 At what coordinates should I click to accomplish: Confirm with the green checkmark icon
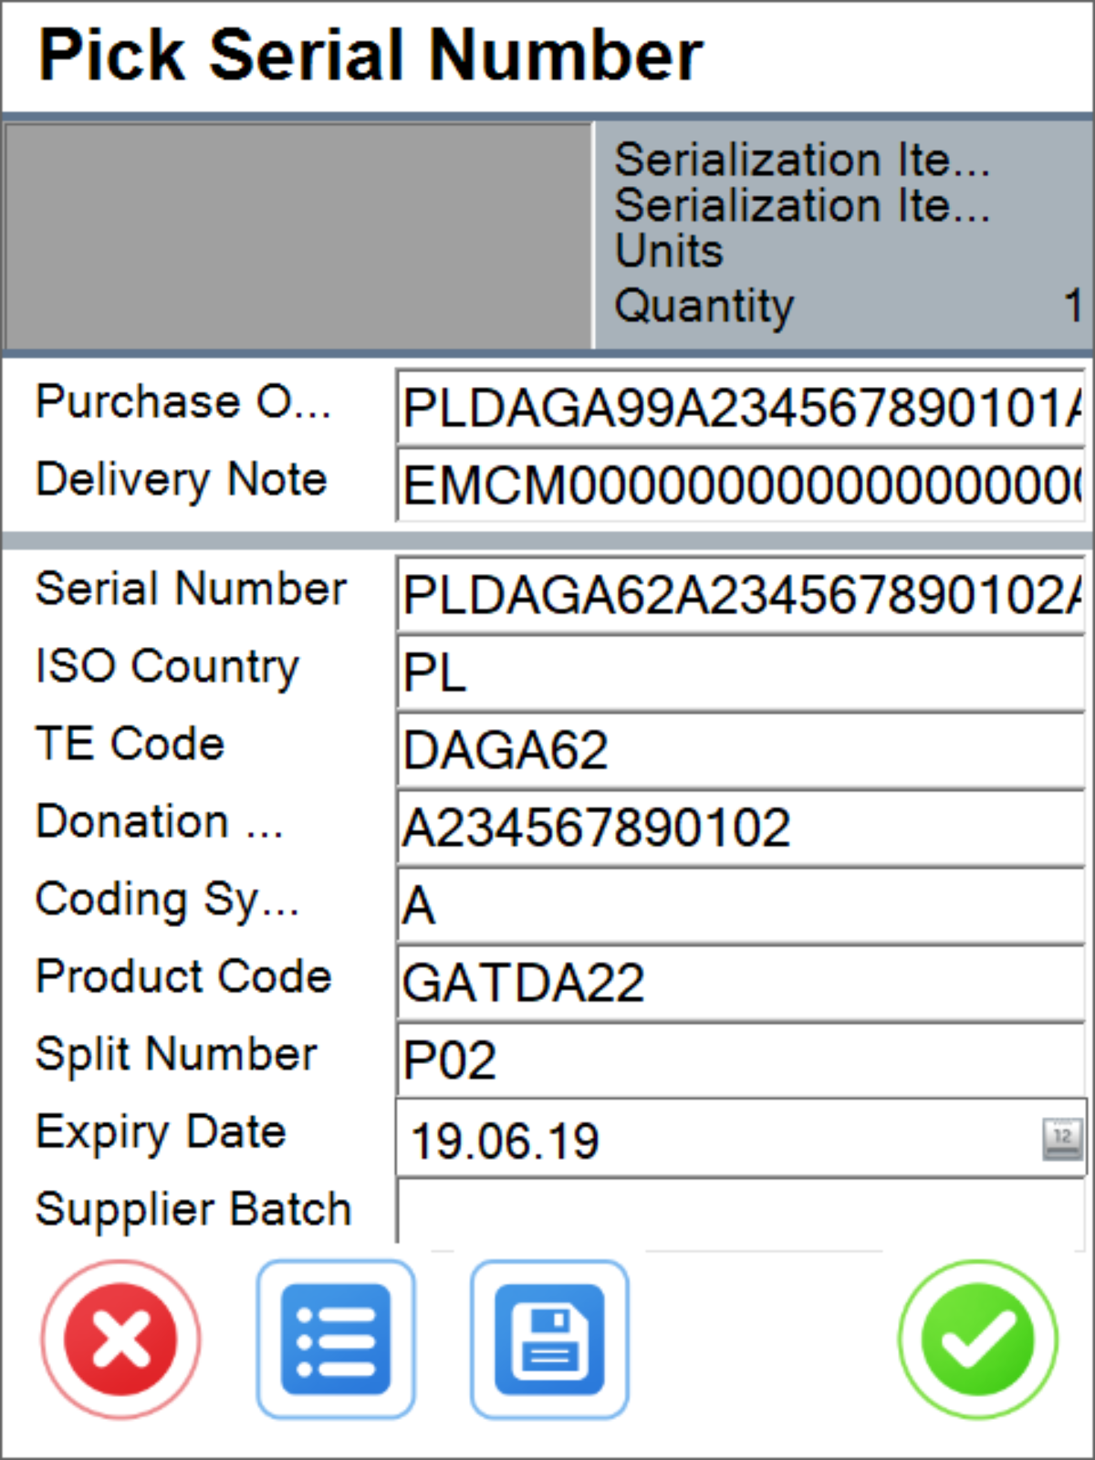pyautogui.click(x=977, y=1340)
